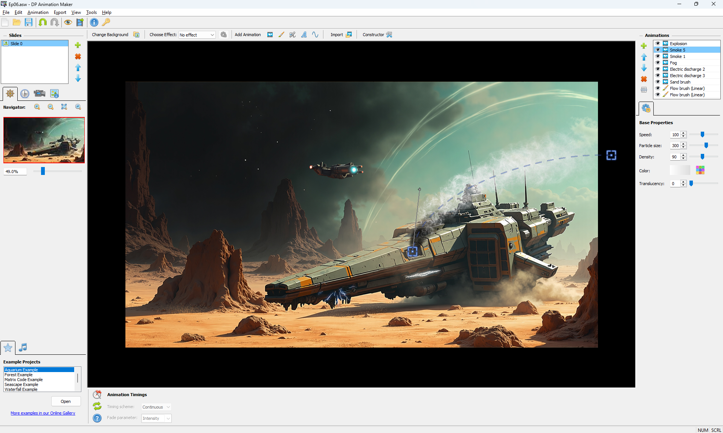
Task: Open the Online Gallery examples link
Action: [43, 413]
